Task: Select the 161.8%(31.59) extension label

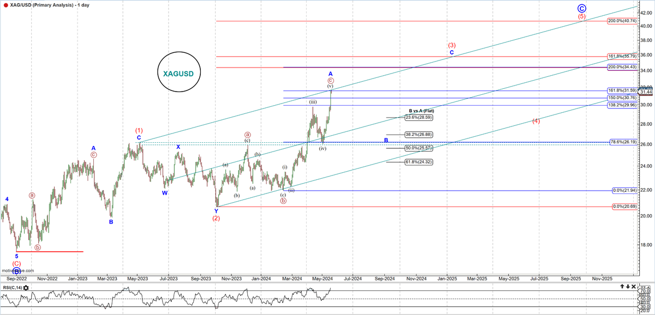Action: tap(621, 90)
